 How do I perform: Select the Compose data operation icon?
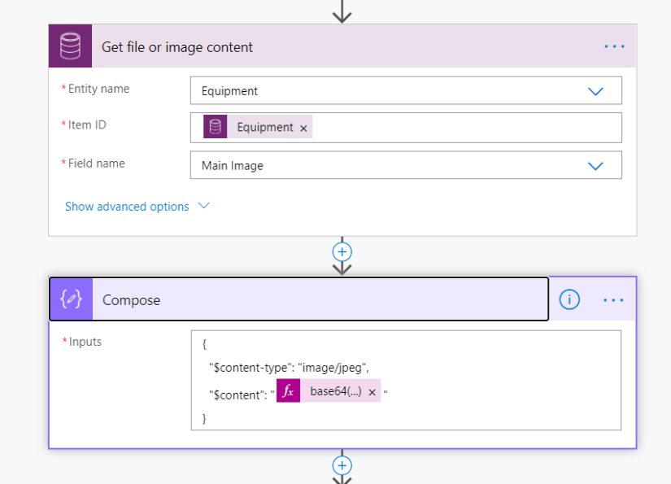pyautogui.click(x=70, y=299)
